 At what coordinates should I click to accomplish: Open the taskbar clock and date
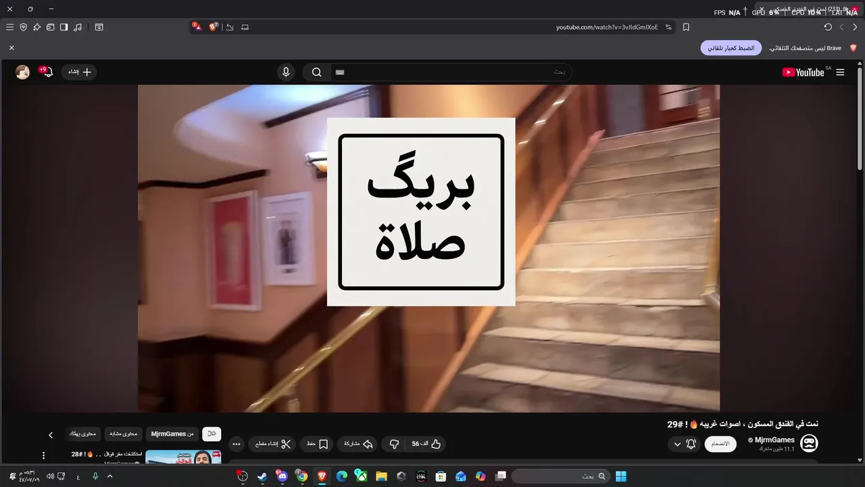click(30, 476)
